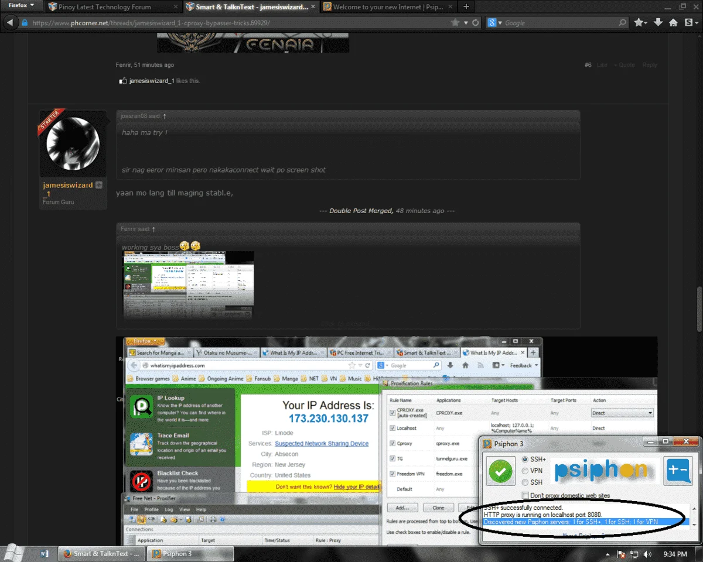Click the Like link on post #6
This screenshot has width=703, height=562.
point(602,65)
